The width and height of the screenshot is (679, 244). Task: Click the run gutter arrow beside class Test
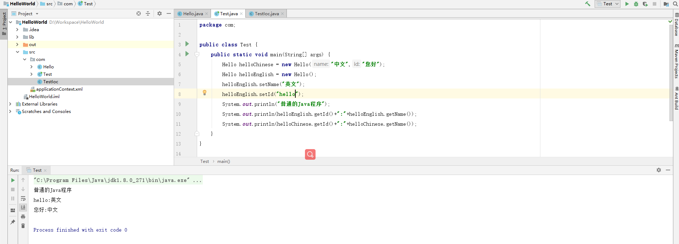[x=187, y=44]
